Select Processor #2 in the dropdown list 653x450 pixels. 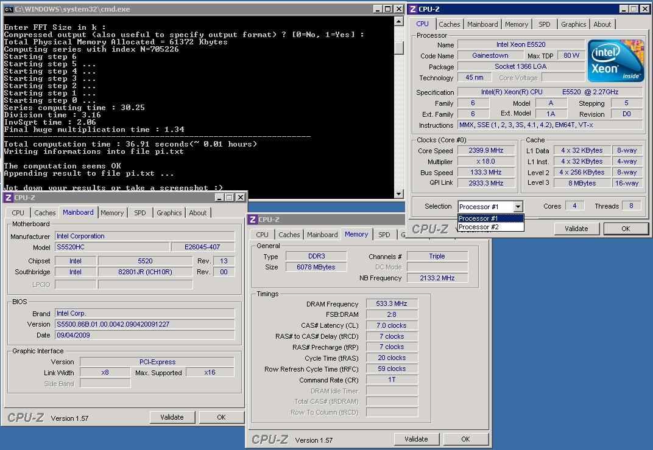[490, 227]
